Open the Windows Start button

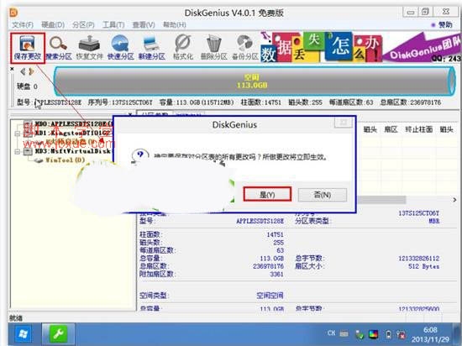(x=23, y=334)
